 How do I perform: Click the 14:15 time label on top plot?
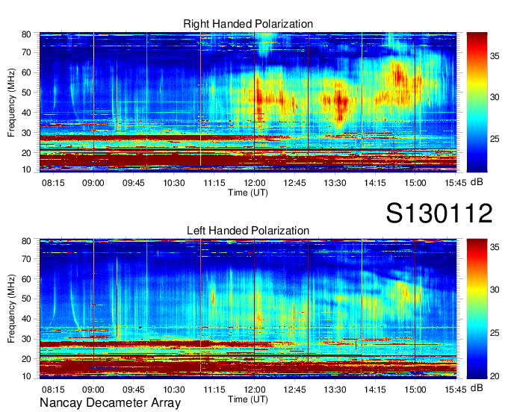375,183
